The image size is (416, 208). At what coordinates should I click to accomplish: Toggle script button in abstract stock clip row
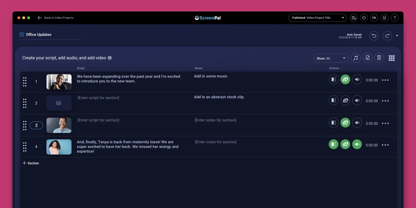click(x=334, y=100)
